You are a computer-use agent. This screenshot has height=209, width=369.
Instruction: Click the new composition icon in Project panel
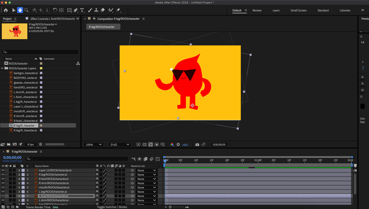coord(14,144)
